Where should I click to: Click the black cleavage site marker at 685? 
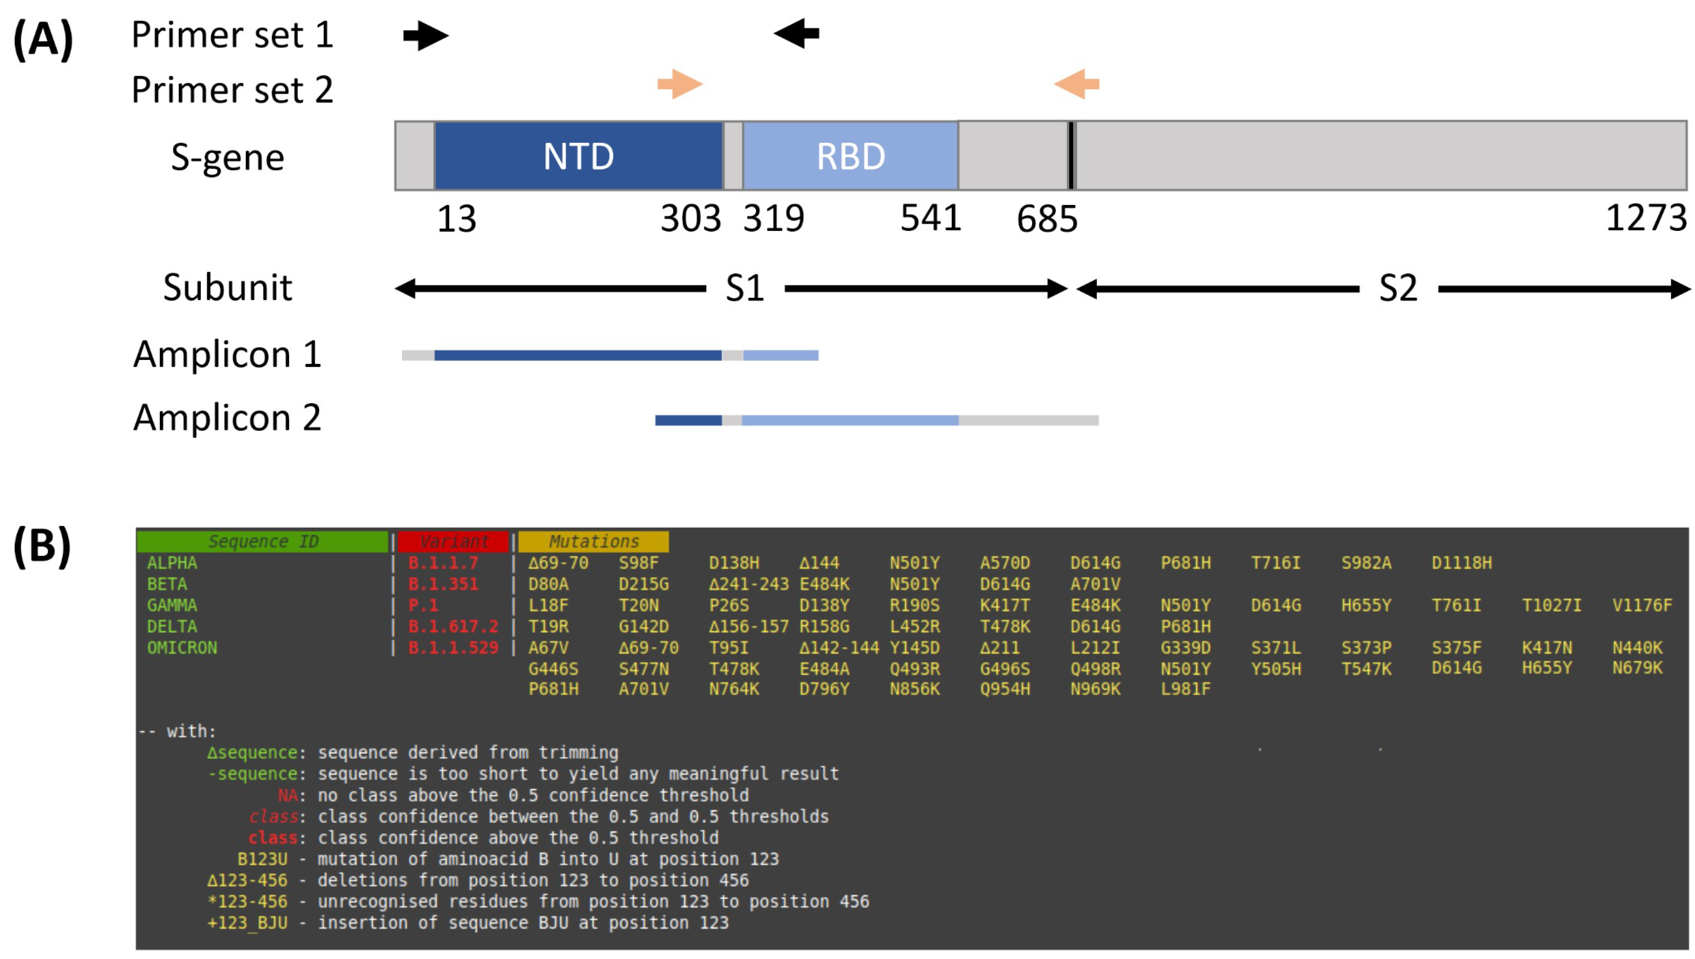tap(1071, 156)
